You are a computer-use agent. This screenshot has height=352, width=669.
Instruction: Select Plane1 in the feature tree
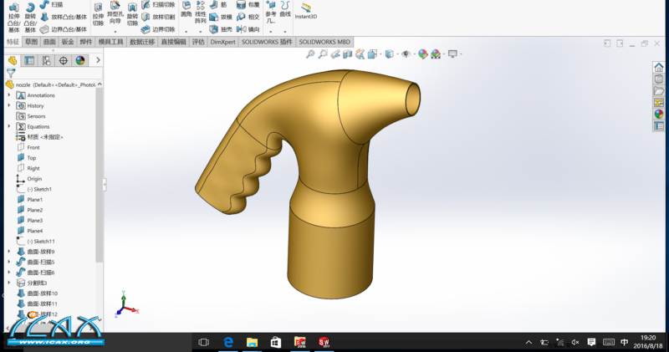click(x=34, y=200)
